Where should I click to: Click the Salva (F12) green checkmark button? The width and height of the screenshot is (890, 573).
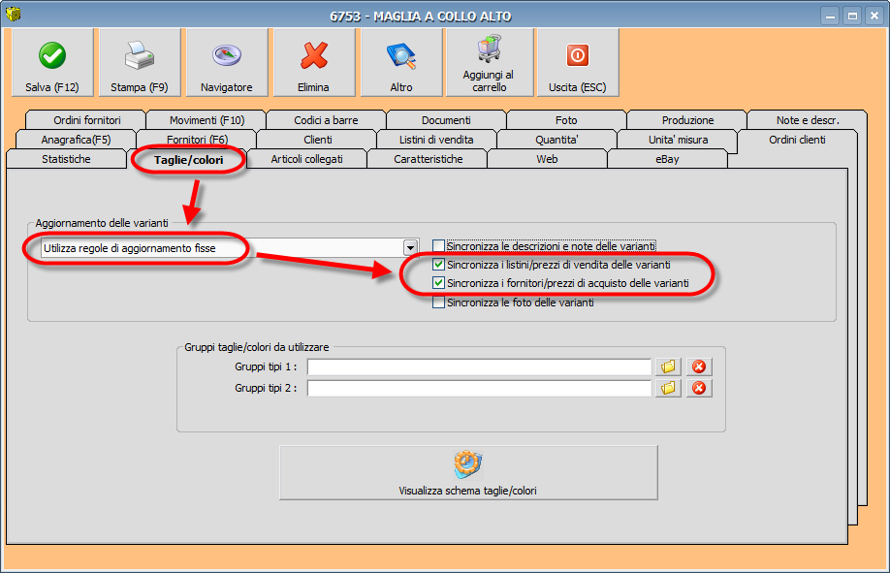(52, 62)
